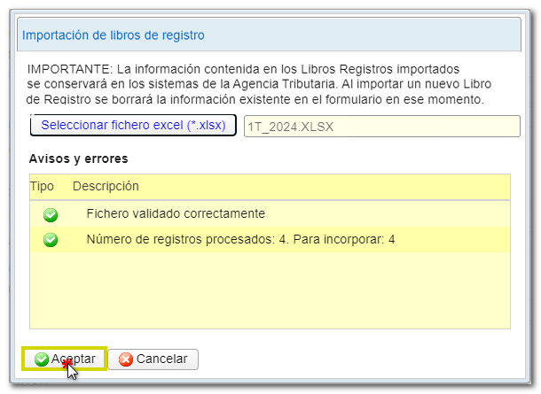Screen dimensions: 541x394
Task: Open 'Seleccionar fichero excel (*.xlsx)' file chooser
Action: (x=133, y=126)
